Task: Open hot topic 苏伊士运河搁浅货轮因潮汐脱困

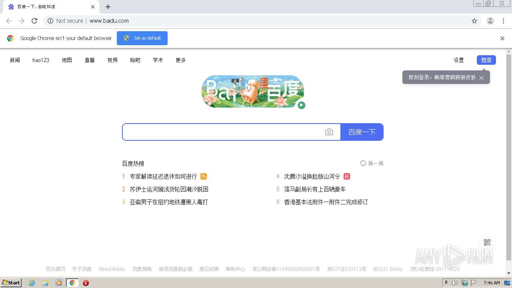Action: point(169,189)
